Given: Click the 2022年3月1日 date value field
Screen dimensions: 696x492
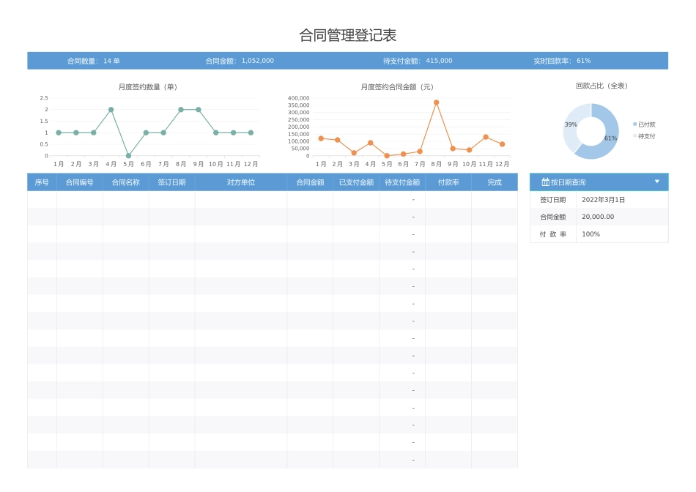Looking at the screenshot, I should 603,199.
